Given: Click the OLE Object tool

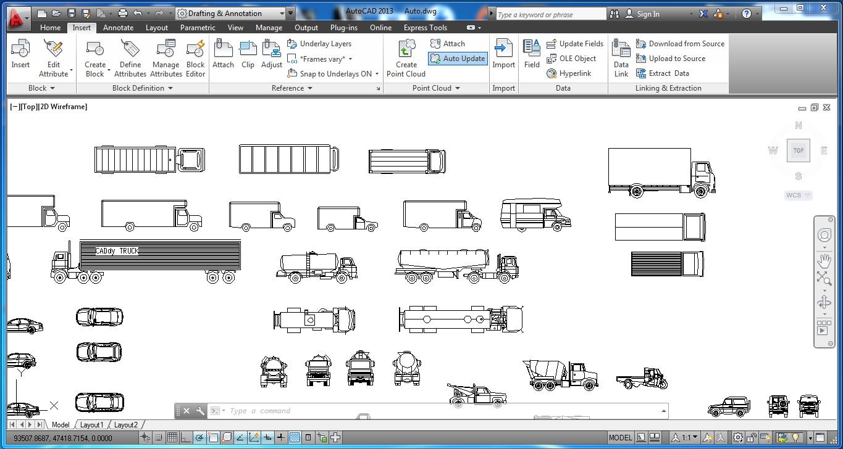Looking at the screenshot, I should [571, 59].
